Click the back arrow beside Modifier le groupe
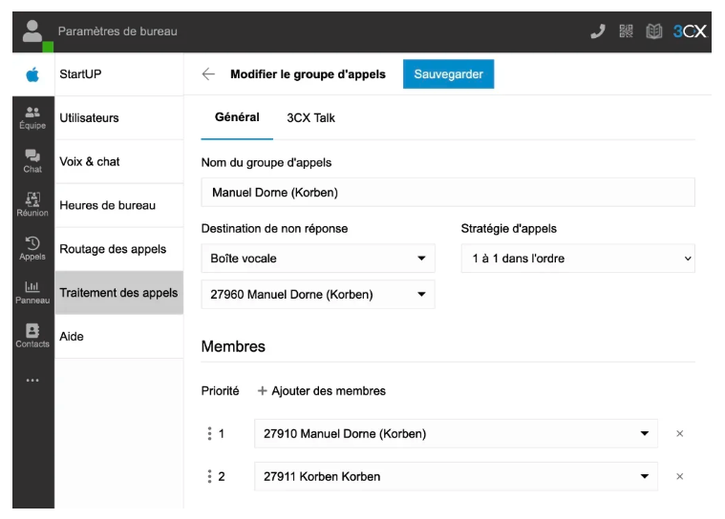This screenshot has width=725, height=519. tap(208, 74)
